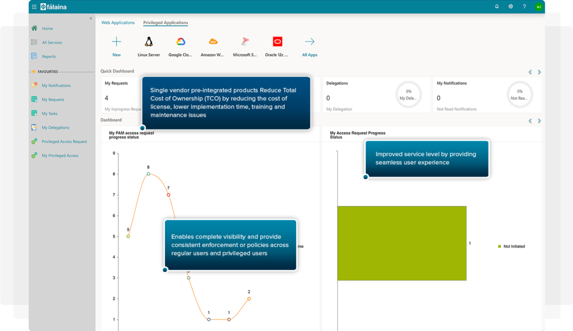
Task: Click the notifications bell icon
Action: [497, 7]
